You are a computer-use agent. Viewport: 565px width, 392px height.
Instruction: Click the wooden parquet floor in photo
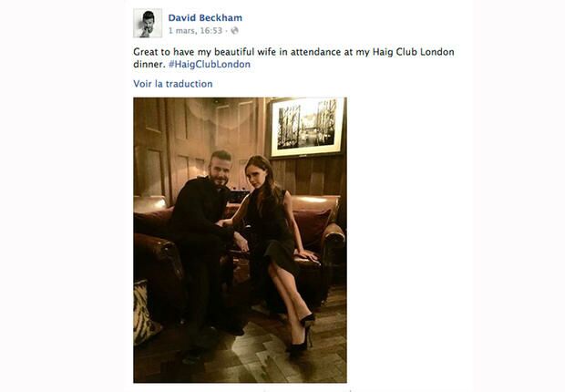coord(252,357)
